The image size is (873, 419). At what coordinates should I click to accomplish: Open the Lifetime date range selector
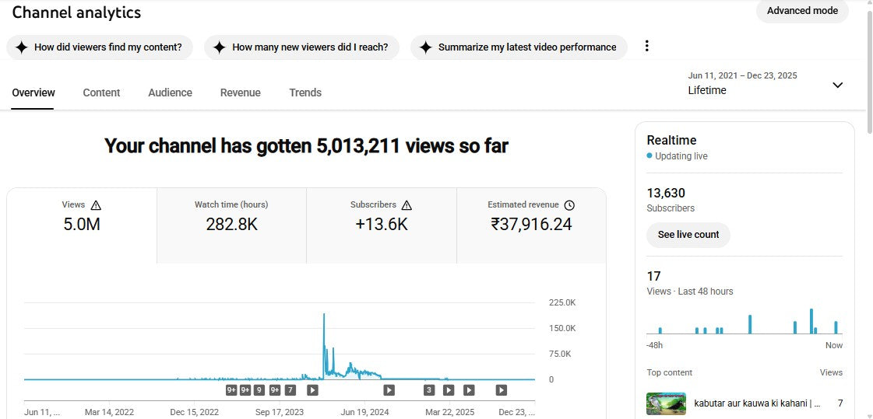(742, 84)
